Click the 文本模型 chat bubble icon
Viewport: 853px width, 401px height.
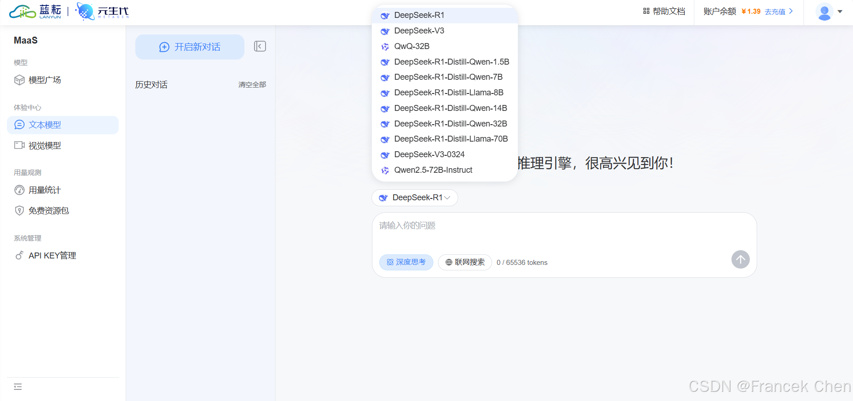[x=19, y=125]
